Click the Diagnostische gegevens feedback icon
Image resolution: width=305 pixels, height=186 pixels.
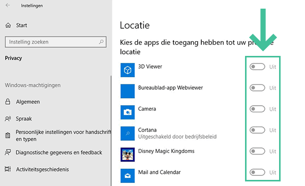(x=8, y=152)
